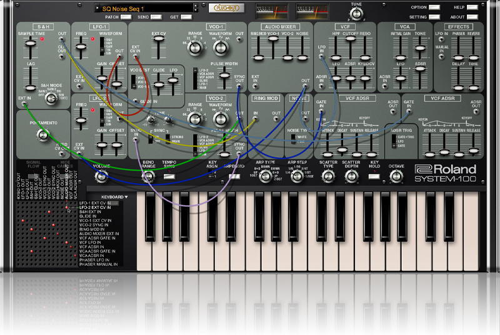
Task: Toggle the KEY HOLD button
Action: tap(374, 176)
